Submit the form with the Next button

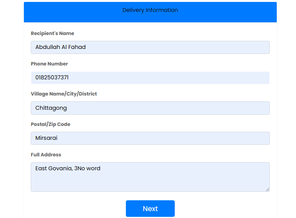click(150, 208)
